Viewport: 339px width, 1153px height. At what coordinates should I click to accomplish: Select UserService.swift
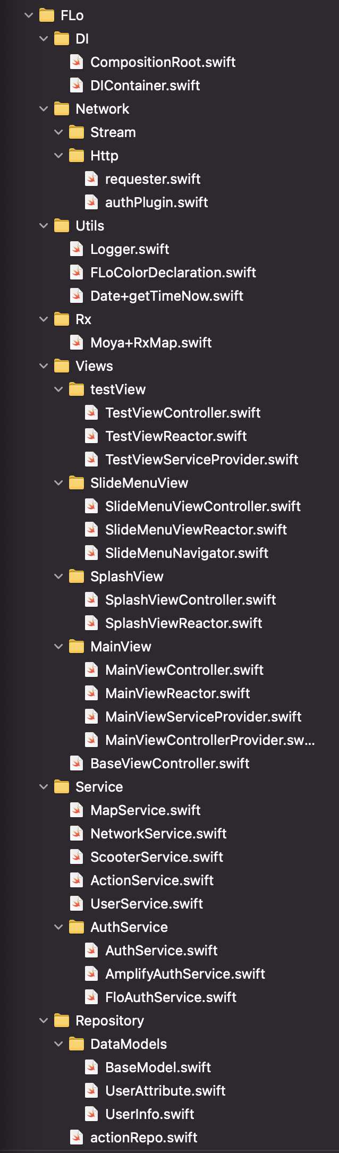(x=147, y=904)
